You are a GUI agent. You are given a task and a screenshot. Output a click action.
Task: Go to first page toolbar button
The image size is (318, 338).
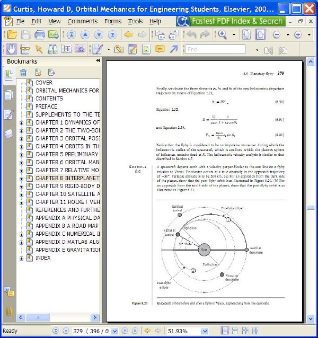pos(72,35)
